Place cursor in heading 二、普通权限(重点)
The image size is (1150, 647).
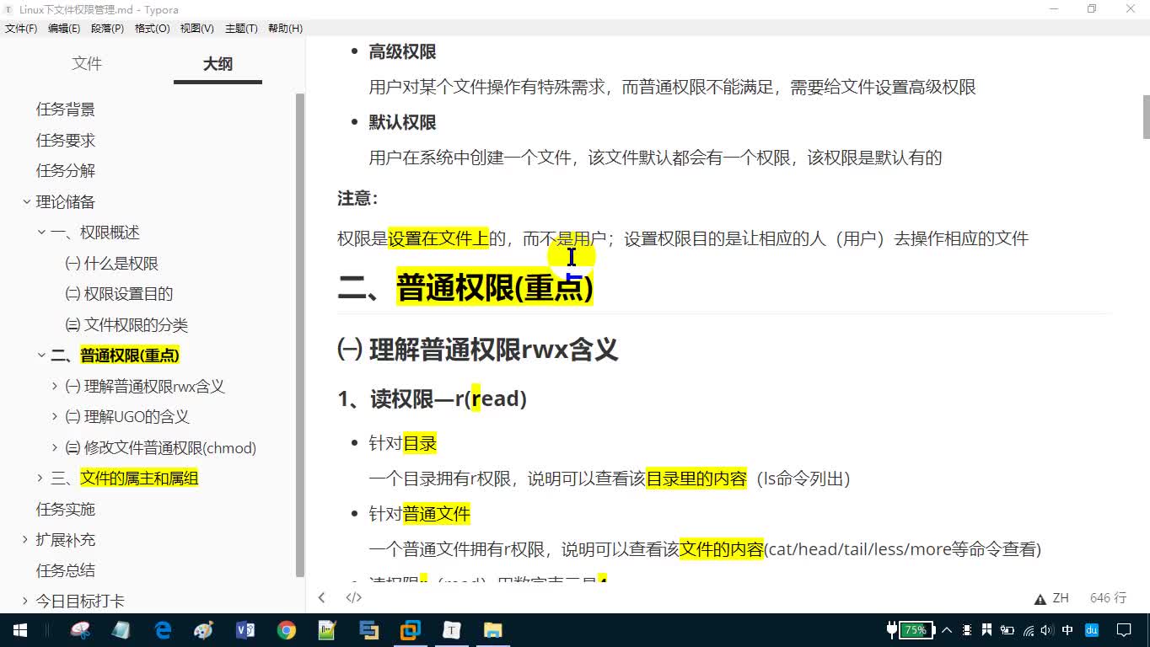[465, 288]
